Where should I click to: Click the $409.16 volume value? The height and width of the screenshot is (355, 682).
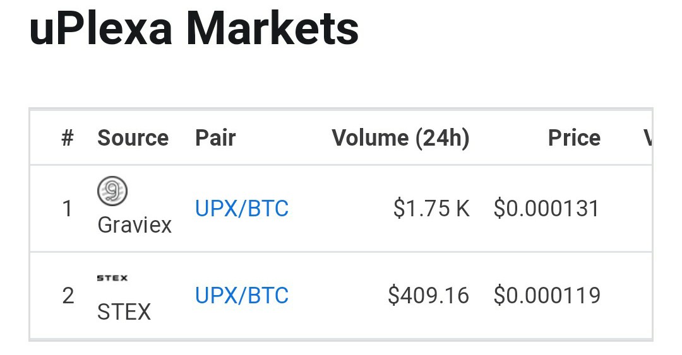[428, 296]
